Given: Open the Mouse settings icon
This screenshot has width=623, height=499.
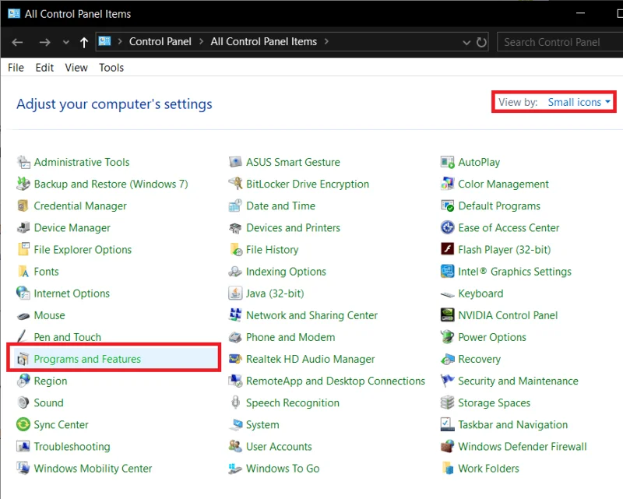Looking at the screenshot, I should [23, 316].
